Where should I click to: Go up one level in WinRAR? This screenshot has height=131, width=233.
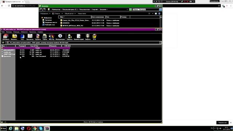click(x=3, y=43)
